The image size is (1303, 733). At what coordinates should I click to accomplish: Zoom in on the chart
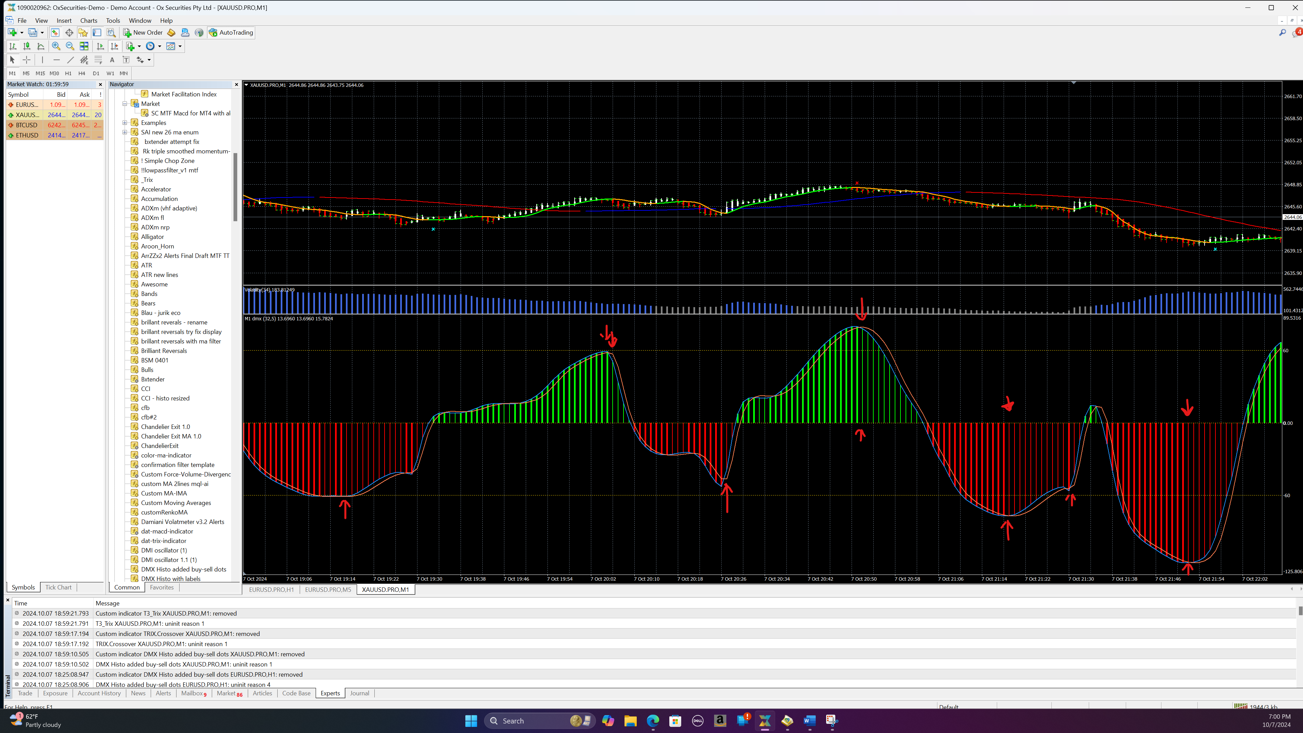(x=56, y=46)
